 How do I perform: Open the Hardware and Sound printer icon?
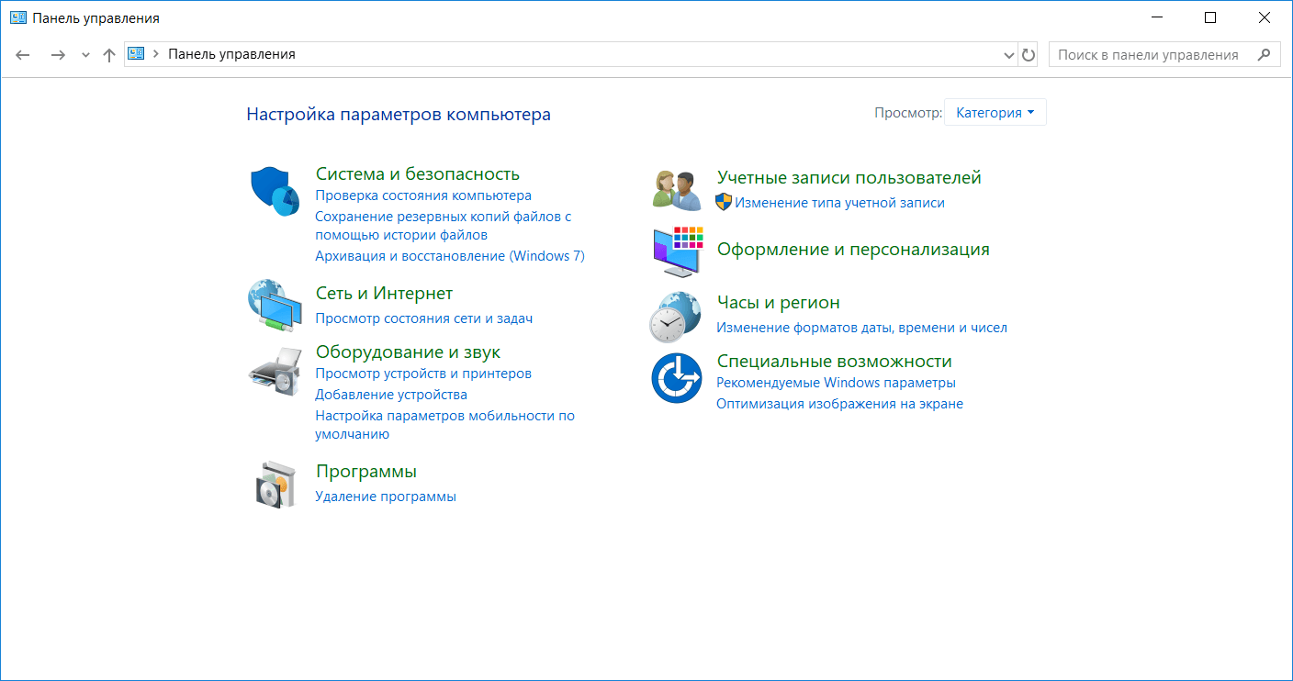[275, 370]
